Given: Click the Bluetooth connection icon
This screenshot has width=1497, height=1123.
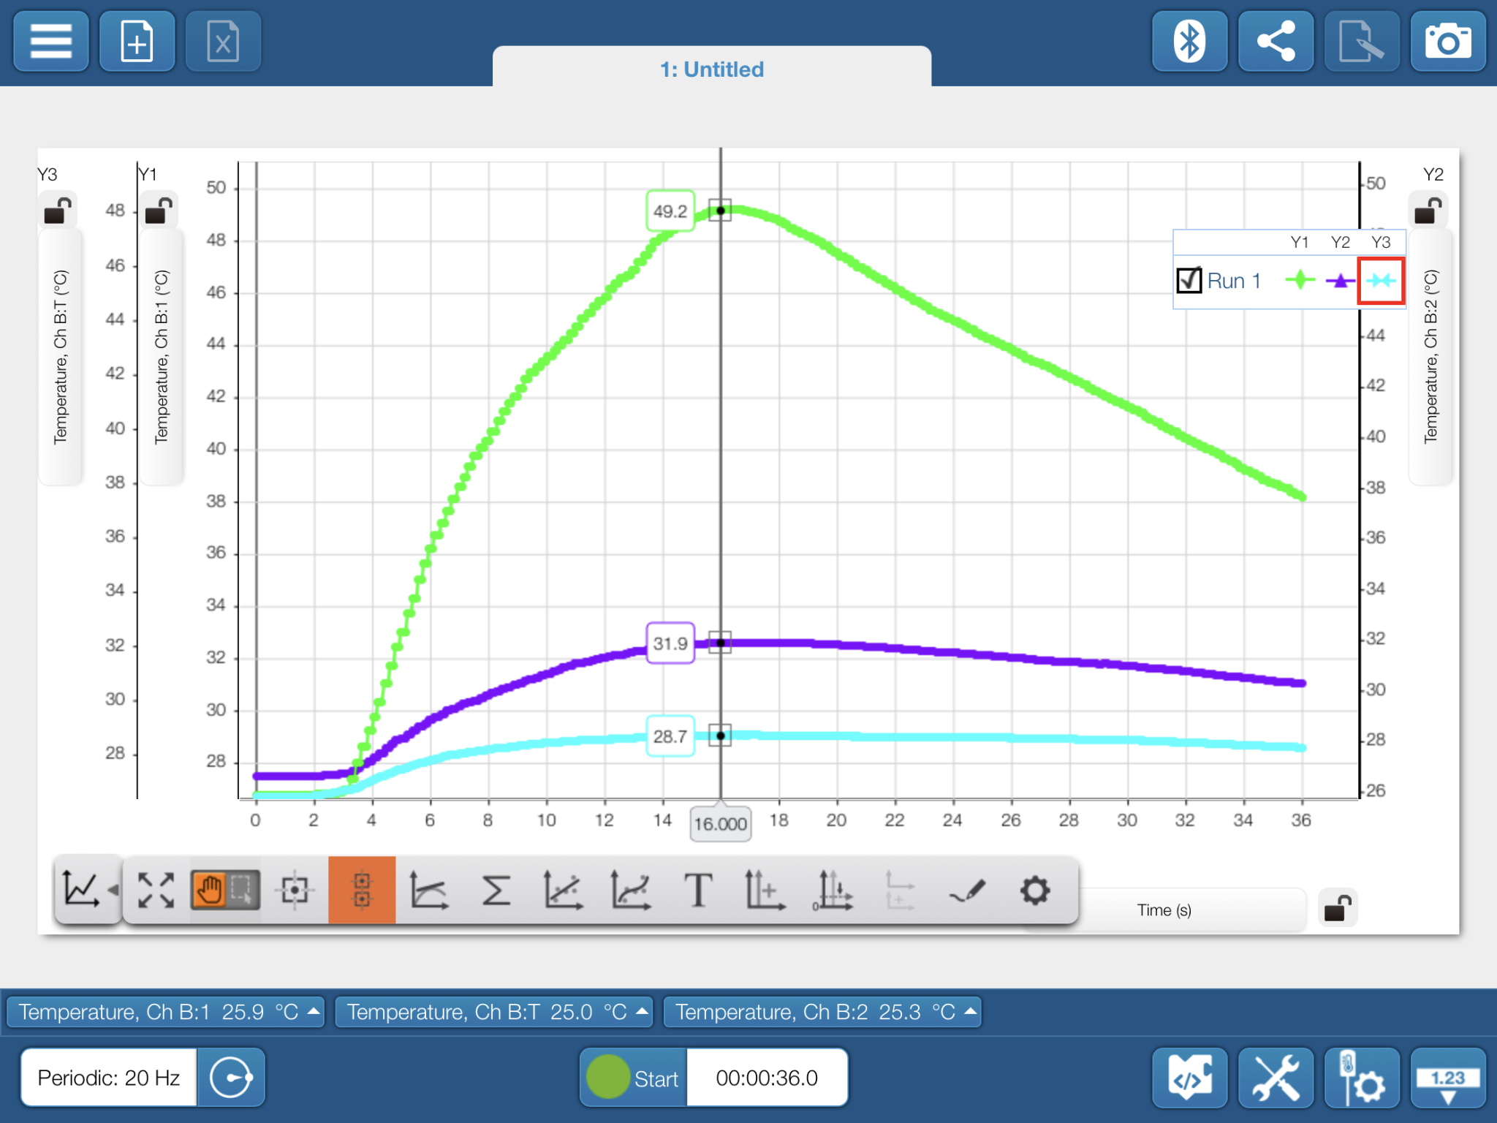Looking at the screenshot, I should point(1189,42).
